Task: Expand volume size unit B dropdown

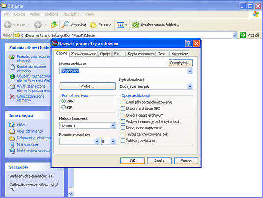Action: click(x=113, y=142)
